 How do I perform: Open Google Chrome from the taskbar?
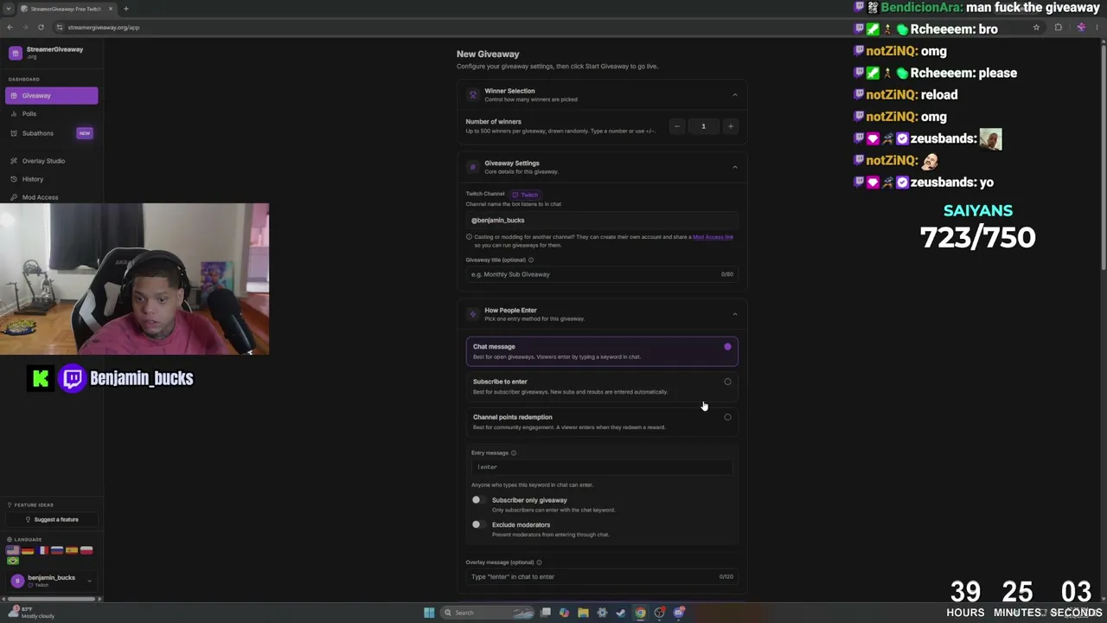point(640,613)
